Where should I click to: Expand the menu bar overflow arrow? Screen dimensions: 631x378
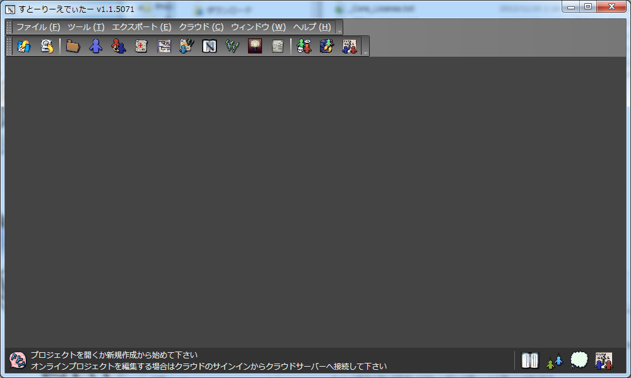click(x=339, y=30)
